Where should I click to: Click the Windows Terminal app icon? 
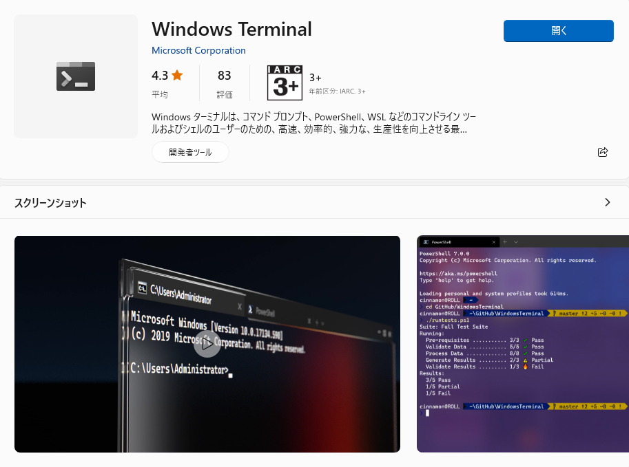click(x=76, y=76)
